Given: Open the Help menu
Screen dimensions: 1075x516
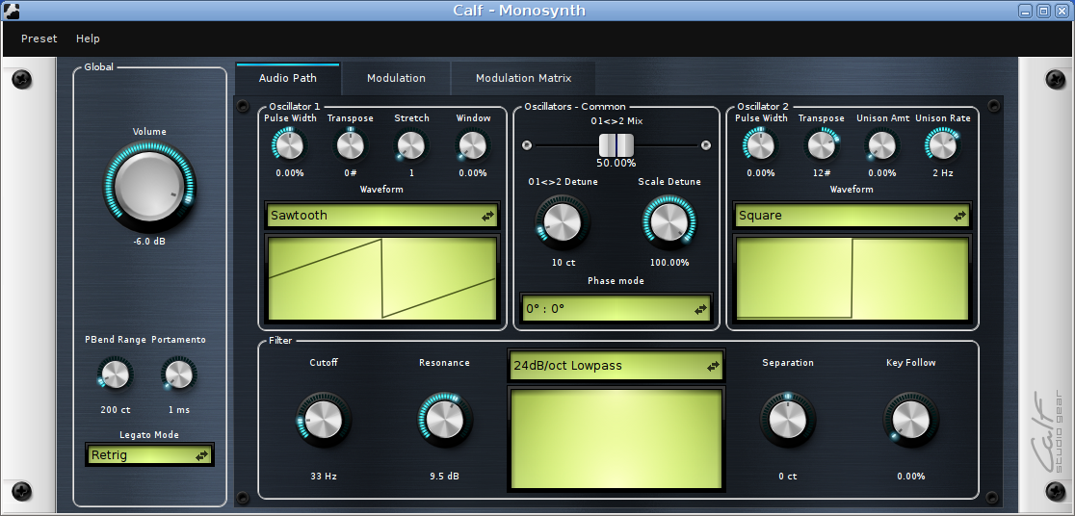Looking at the screenshot, I should pyautogui.click(x=88, y=39).
